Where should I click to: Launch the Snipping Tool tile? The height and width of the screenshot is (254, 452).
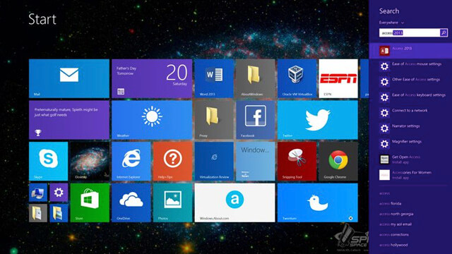[297, 162]
